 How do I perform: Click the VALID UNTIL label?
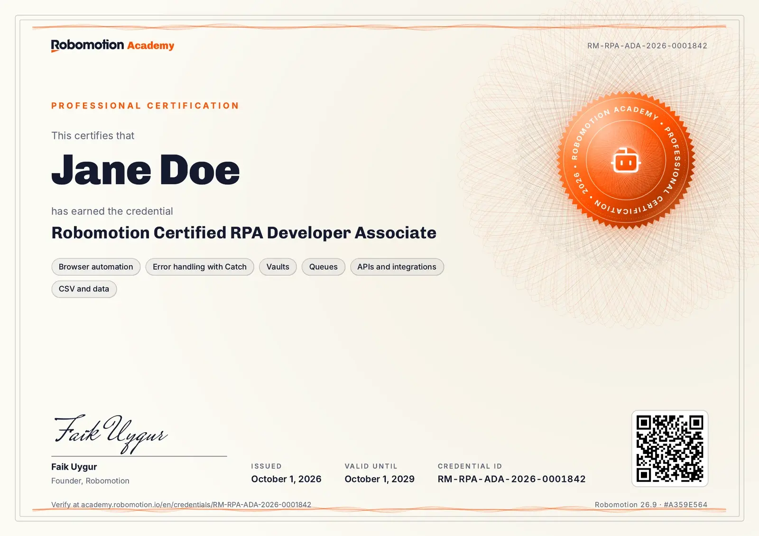371,466
